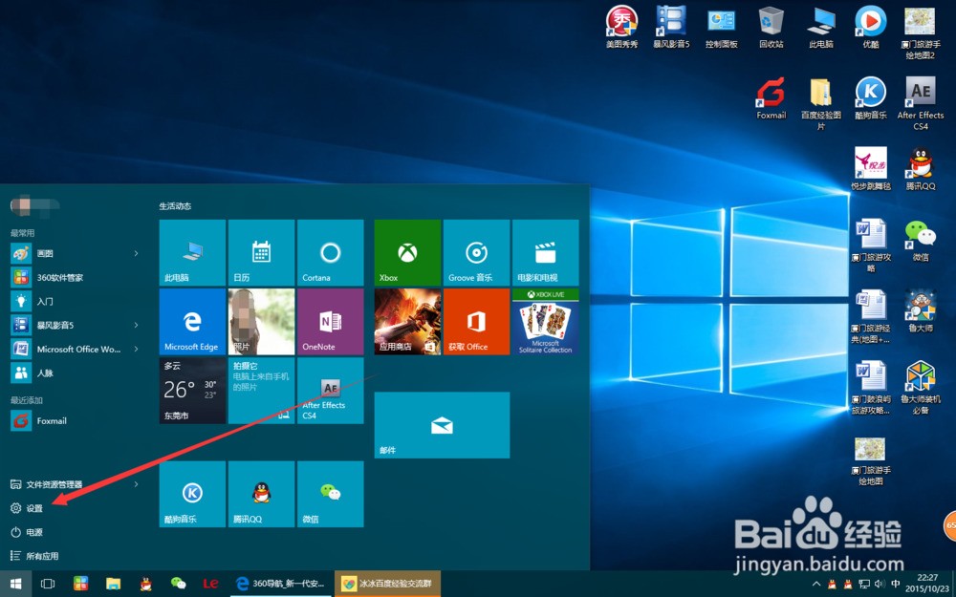Select 酷狗音乐 desktop icon
This screenshot has height=597, width=956.
(x=871, y=98)
